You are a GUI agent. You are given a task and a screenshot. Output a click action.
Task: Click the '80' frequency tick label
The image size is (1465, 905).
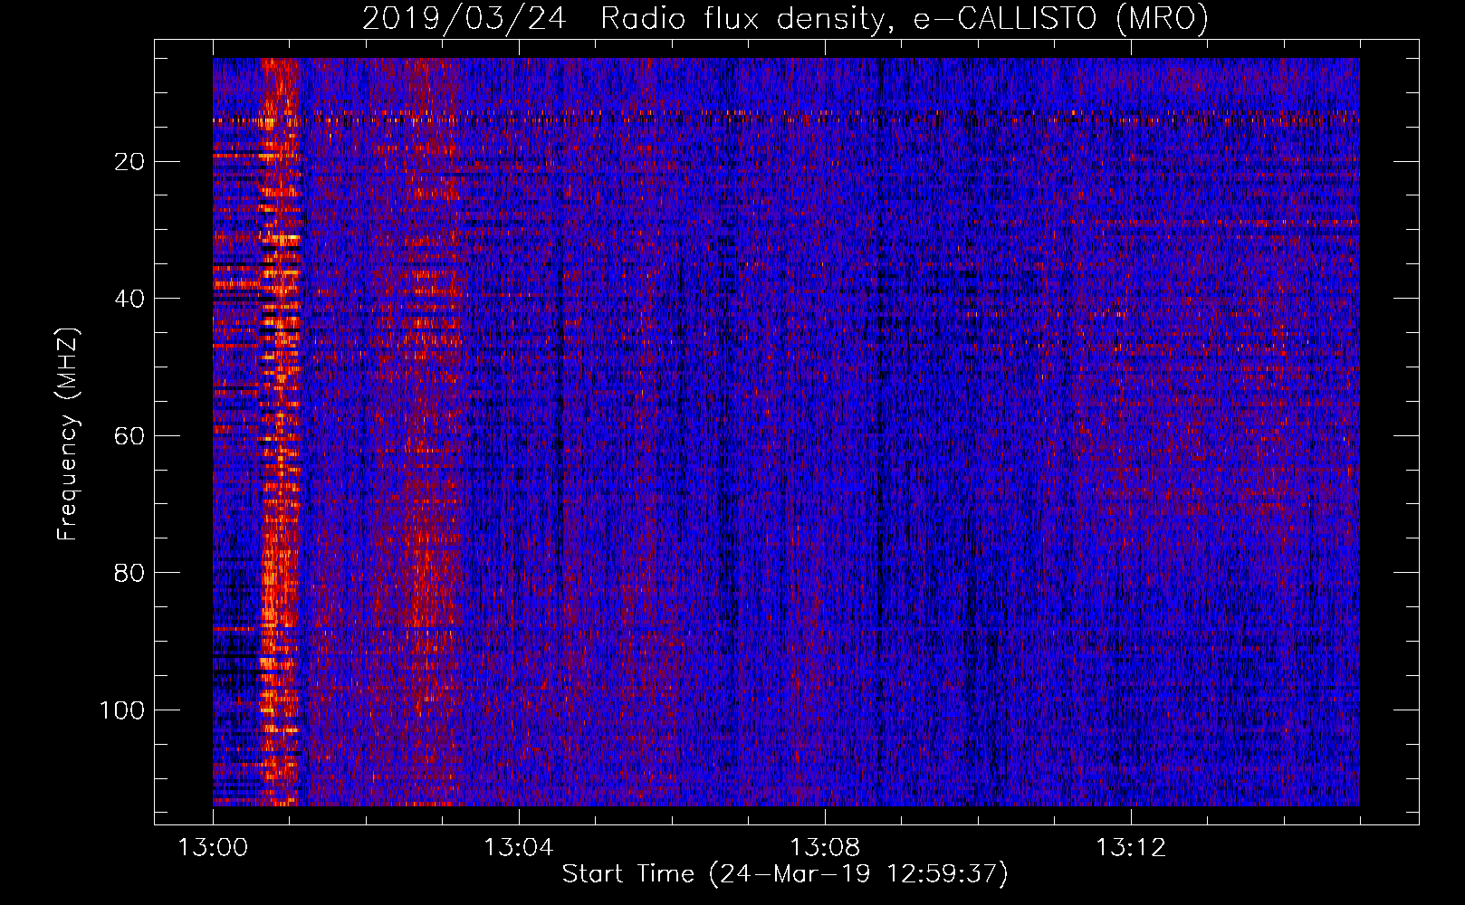[x=130, y=573]
